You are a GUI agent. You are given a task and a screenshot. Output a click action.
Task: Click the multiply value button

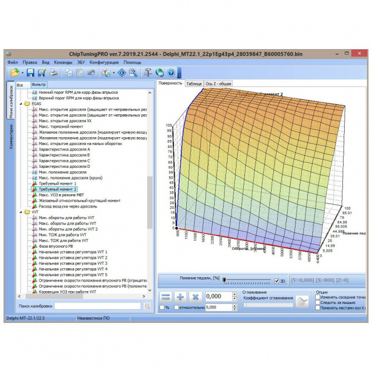tap(196, 297)
